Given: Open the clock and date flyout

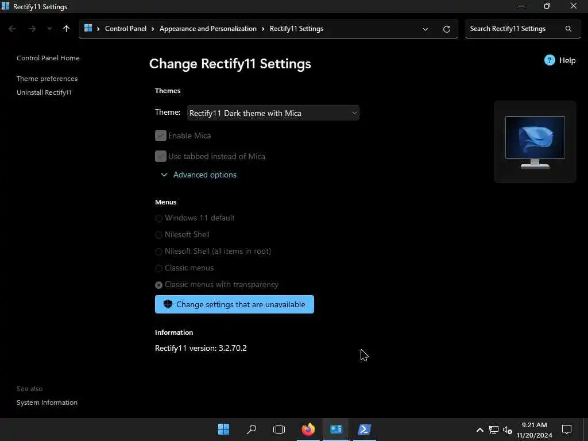Looking at the screenshot, I should [x=535, y=430].
